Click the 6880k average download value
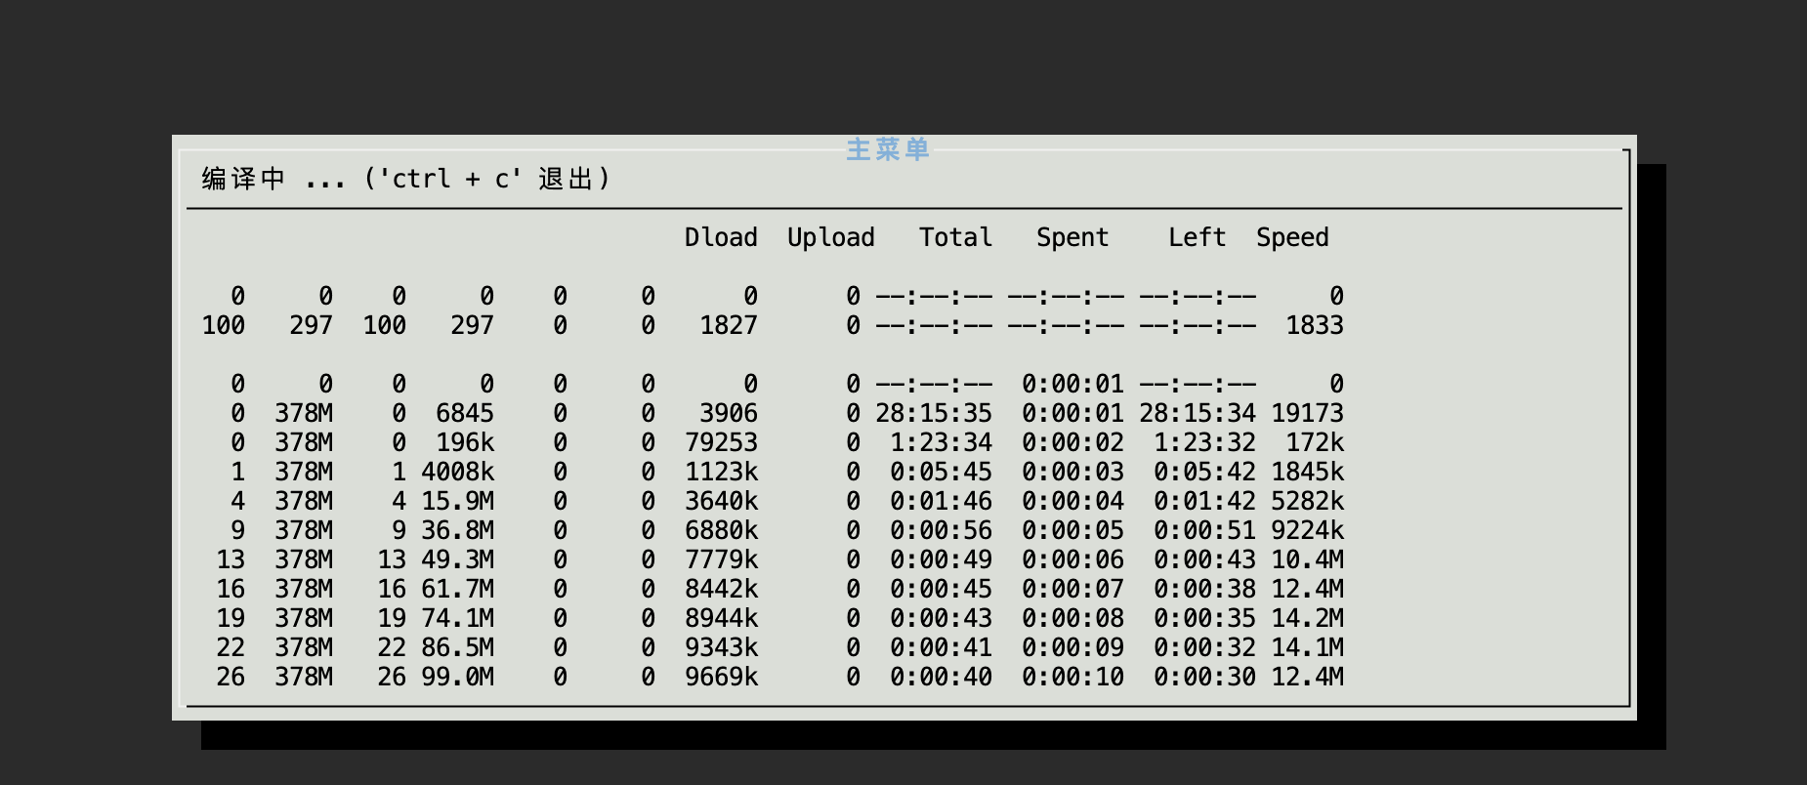 [721, 530]
